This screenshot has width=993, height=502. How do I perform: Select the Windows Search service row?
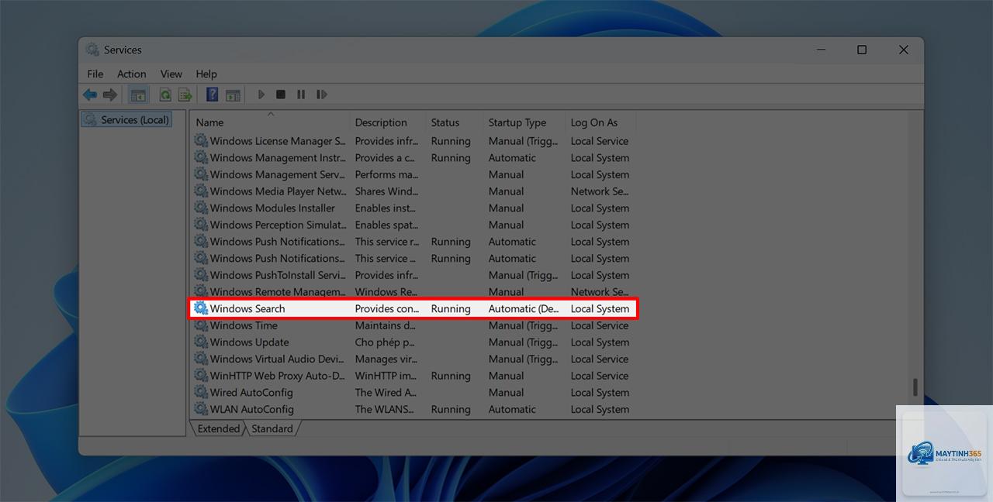[413, 308]
